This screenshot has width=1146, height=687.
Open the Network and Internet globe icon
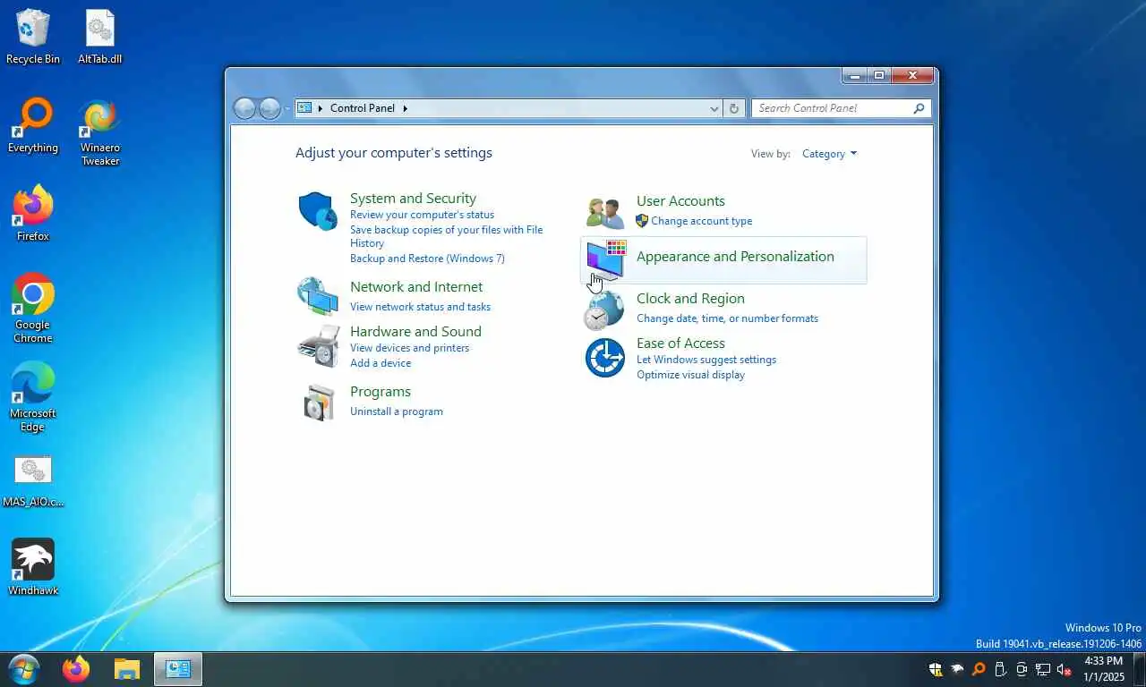click(318, 296)
